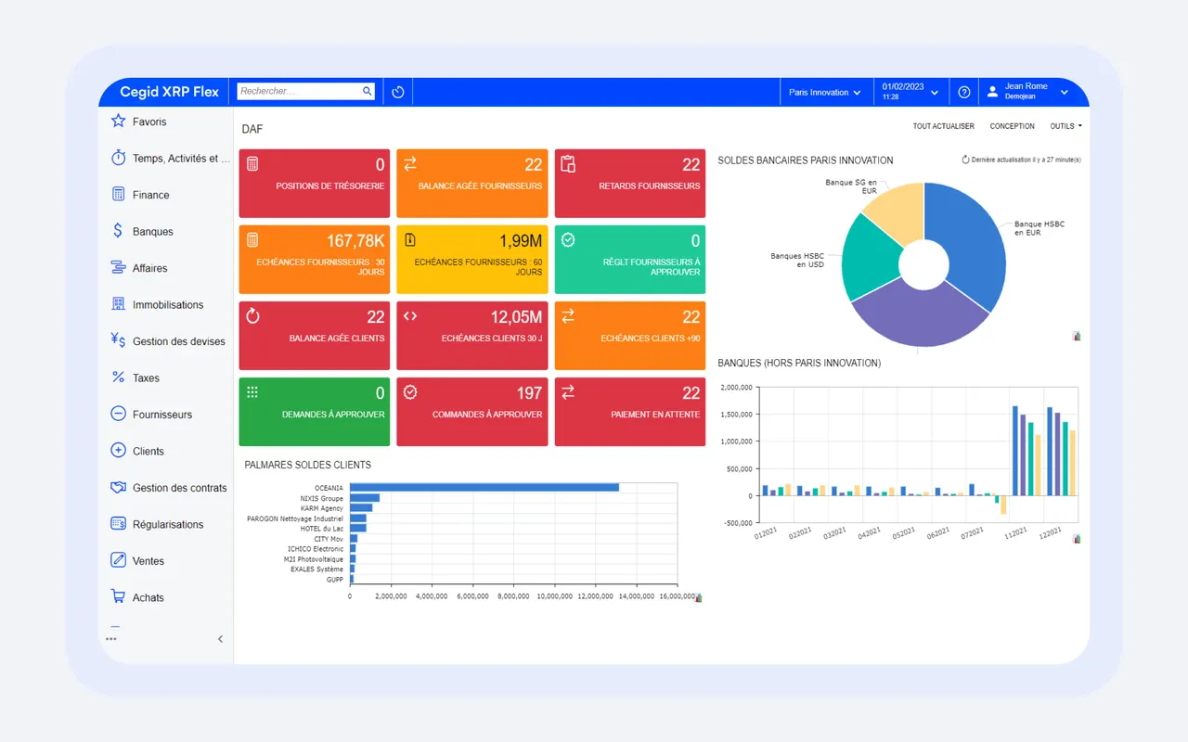
Task: Click the DAF dashboard title
Action: click(x=252, y=129)
